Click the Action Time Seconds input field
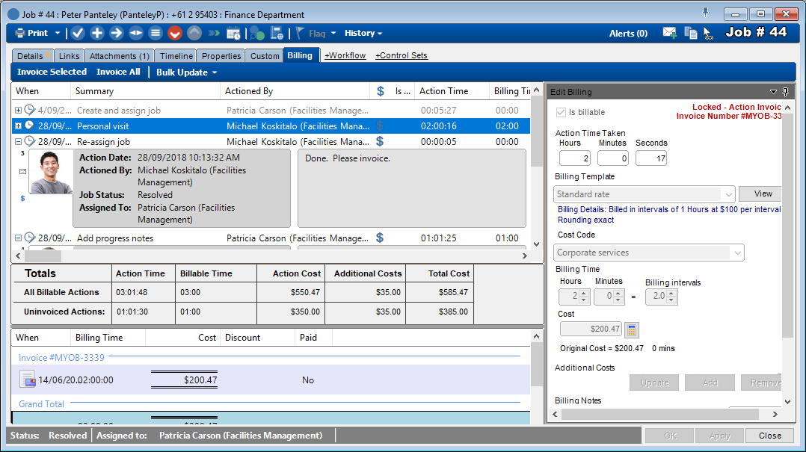 [x=651, y=158]
